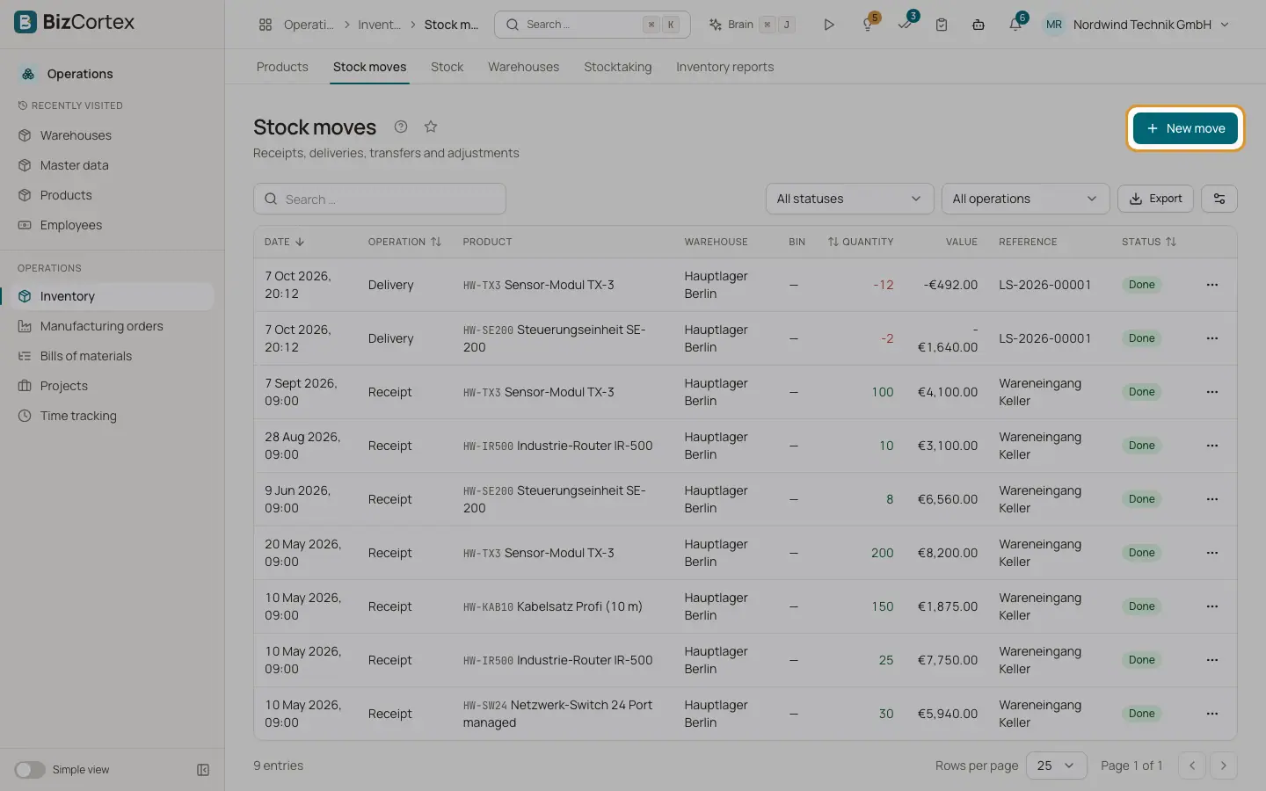Open row actions for the 28 Aug 2026 receipt
This screenshot has height=791, width=1266.
click(x=1212, y=446)
